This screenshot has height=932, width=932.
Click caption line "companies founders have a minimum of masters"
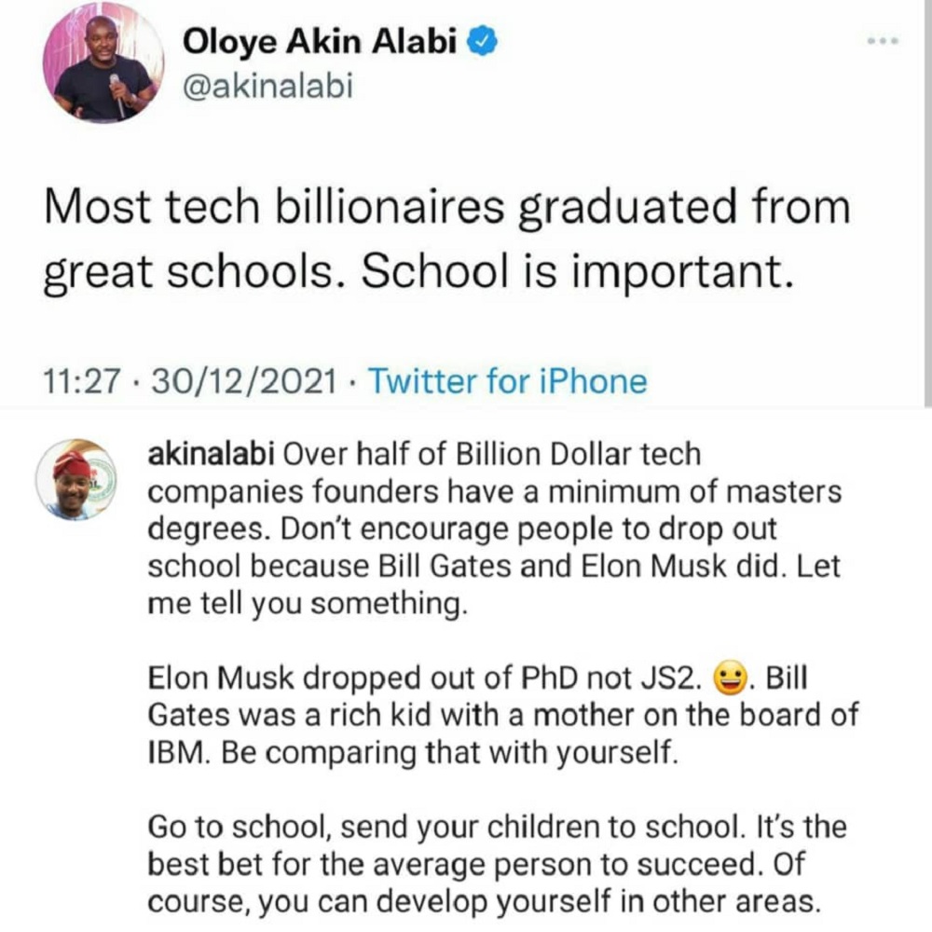pyautogui.click(x=495, y=491)
